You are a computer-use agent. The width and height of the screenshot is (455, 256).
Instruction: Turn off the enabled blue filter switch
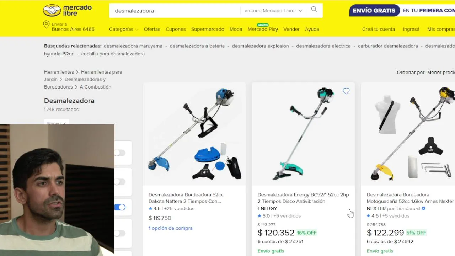click(x=120, y=207)
